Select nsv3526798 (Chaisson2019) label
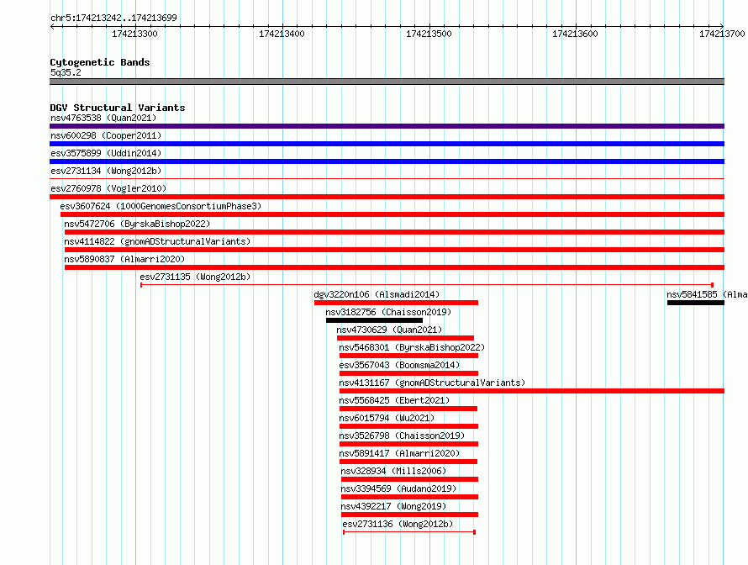Viewport: 748px width, 565px height. (402, 436)
